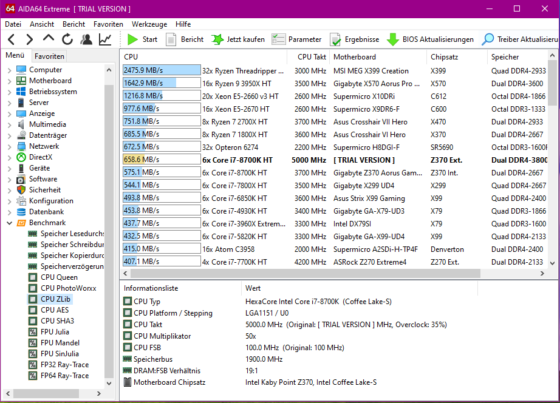Open the Bericht menu
Viewport: 560px width, 403px height.
tap(73, 24)
